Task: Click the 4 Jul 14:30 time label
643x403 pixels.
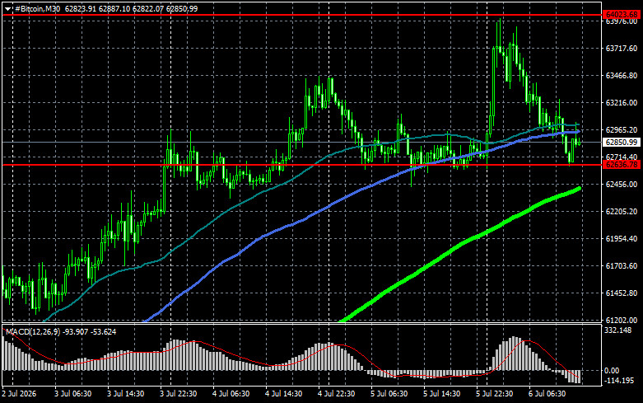Action: click(x=284, y=394)
